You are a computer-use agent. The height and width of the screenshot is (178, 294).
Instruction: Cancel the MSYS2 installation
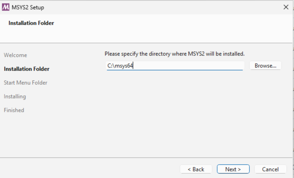pyautogui.click(x=270, y=169)
